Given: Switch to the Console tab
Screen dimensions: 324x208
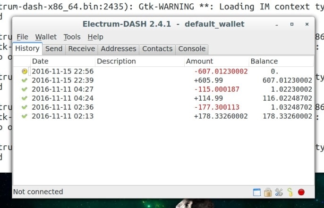Looking at the screenshot, I should point(192,49).
